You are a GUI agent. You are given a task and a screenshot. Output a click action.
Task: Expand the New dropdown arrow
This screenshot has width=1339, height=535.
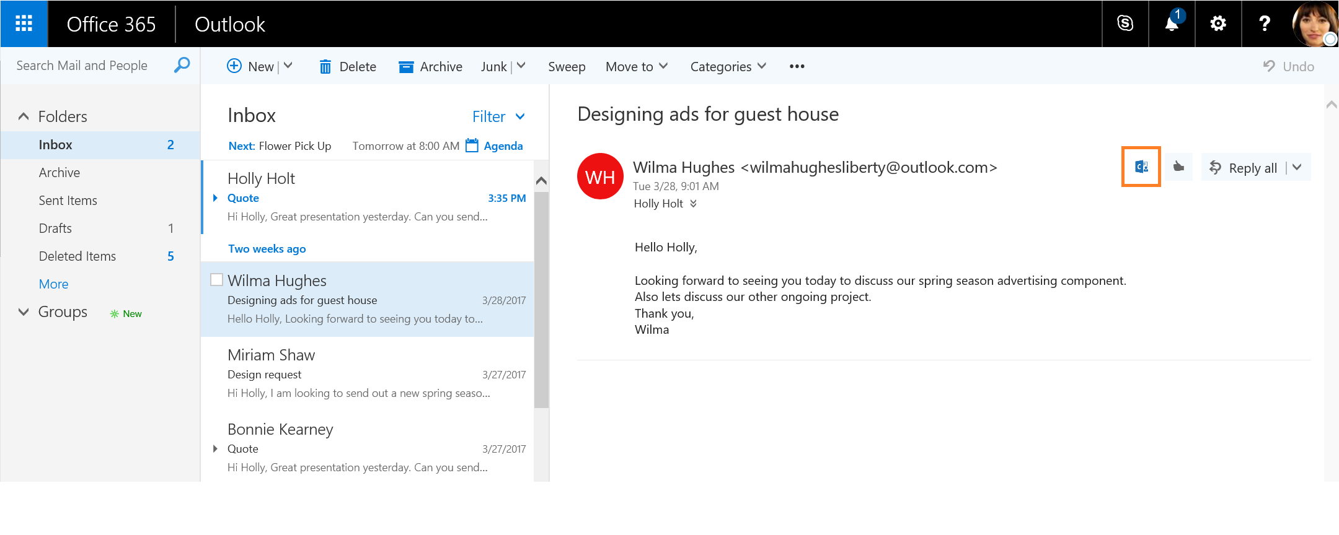[x=288, y=66]
